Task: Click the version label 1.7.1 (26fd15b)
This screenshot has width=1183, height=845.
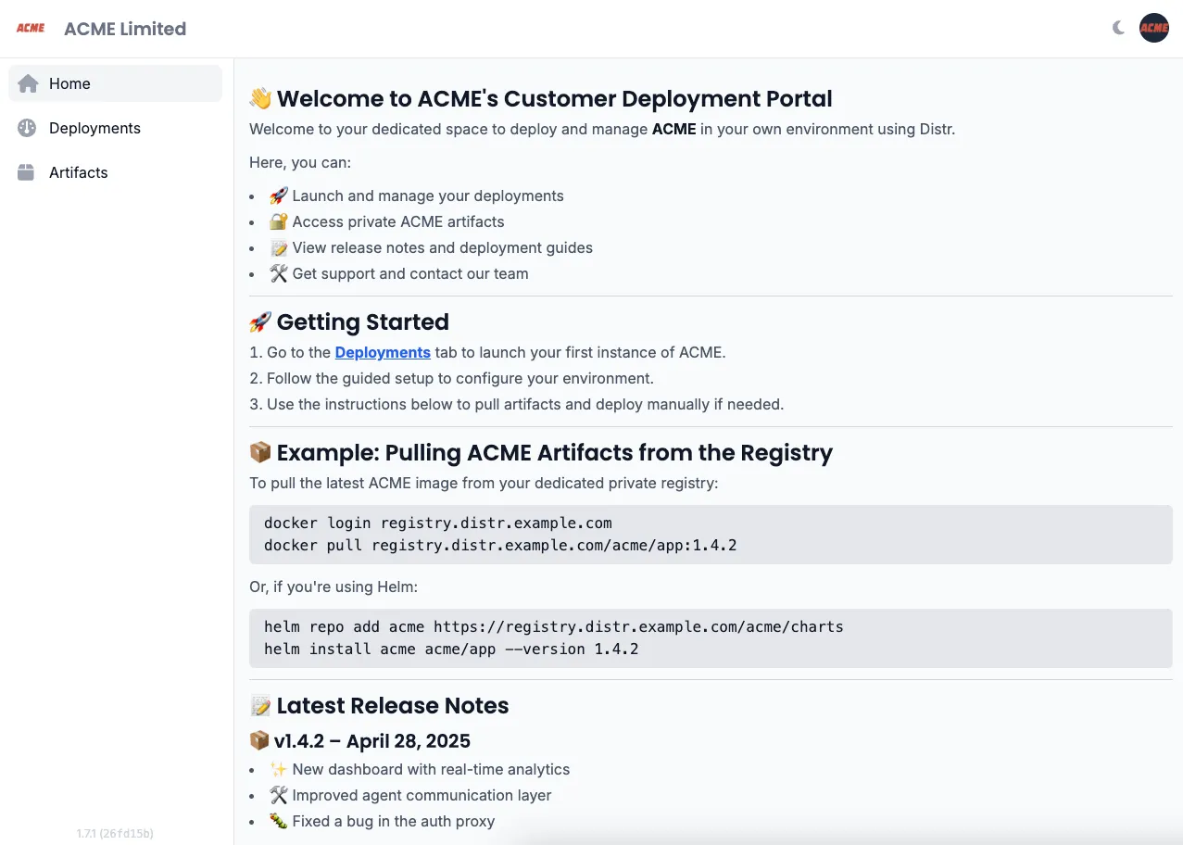Action: pos(115,833)
